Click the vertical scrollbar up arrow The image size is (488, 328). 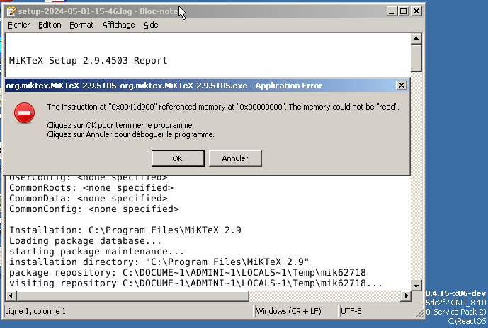pos(416,39)
